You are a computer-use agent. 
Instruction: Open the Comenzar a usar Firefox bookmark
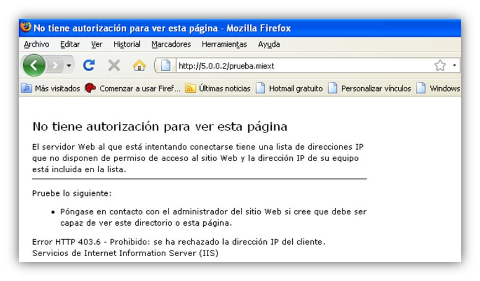tap(133, 88)
